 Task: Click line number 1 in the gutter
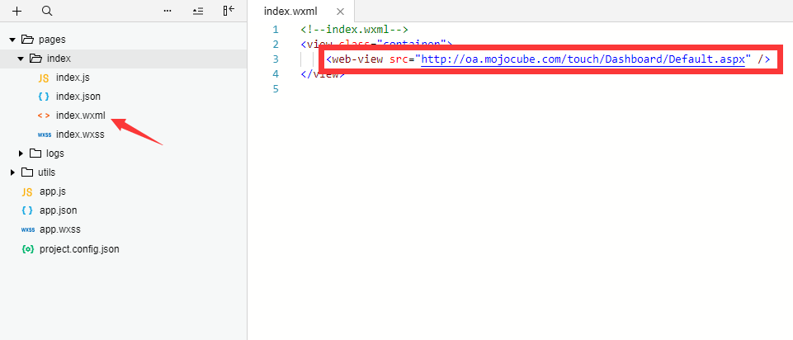tap(275, 30)
